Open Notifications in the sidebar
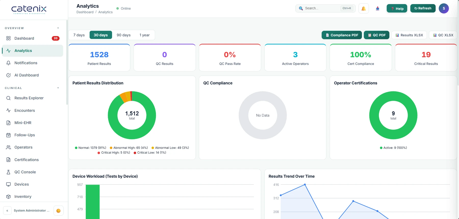The height and width of the screenshot is (219, 459). tap(32, 63)
